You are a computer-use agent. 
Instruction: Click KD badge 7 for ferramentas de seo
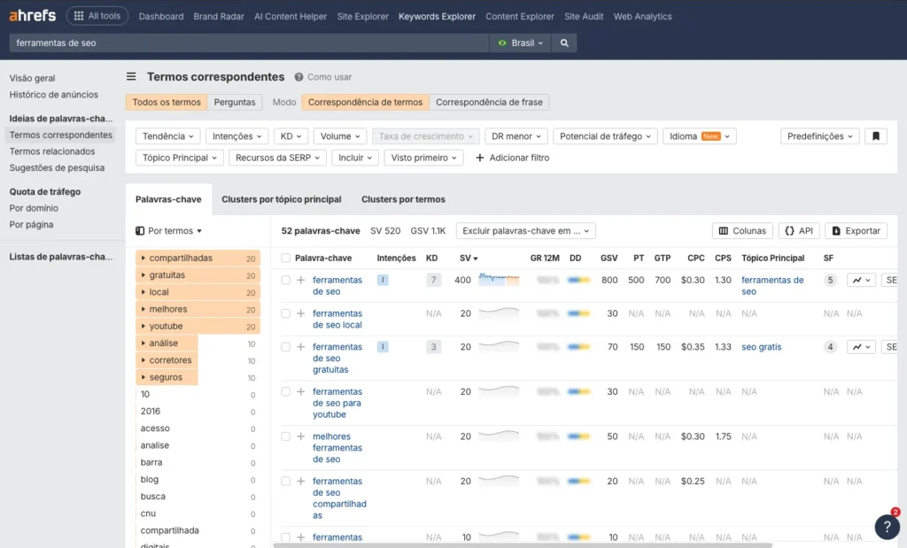pos(432,280)
